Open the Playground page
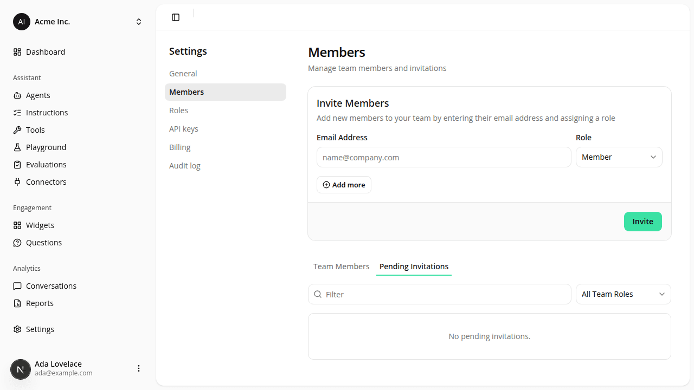Viewport: 694px width, 390px height. click(78, 147)
